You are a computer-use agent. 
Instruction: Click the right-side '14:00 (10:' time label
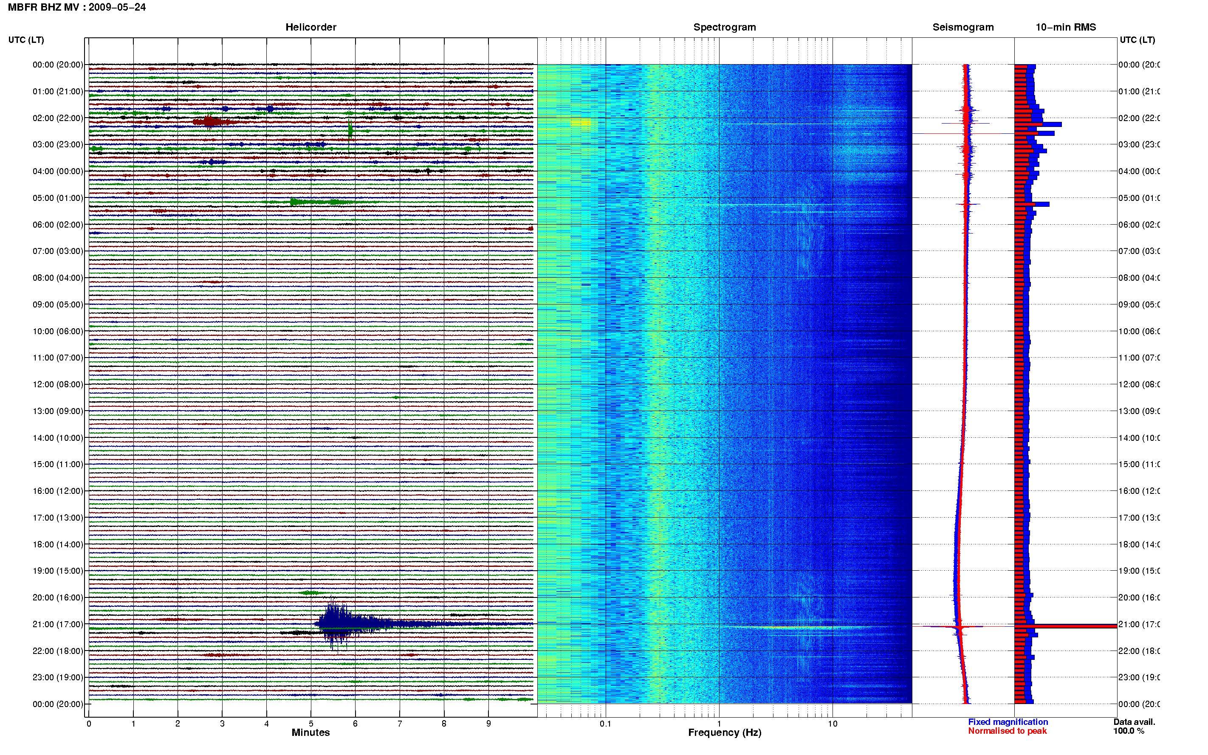pyautogui.click(x=1139, y=438)
